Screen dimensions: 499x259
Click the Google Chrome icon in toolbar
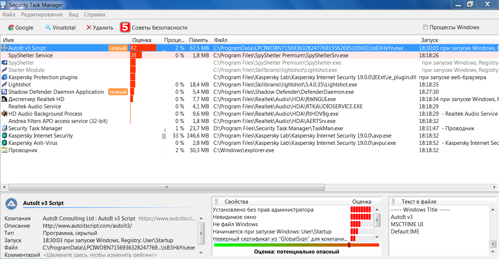(x=11, y=28)
